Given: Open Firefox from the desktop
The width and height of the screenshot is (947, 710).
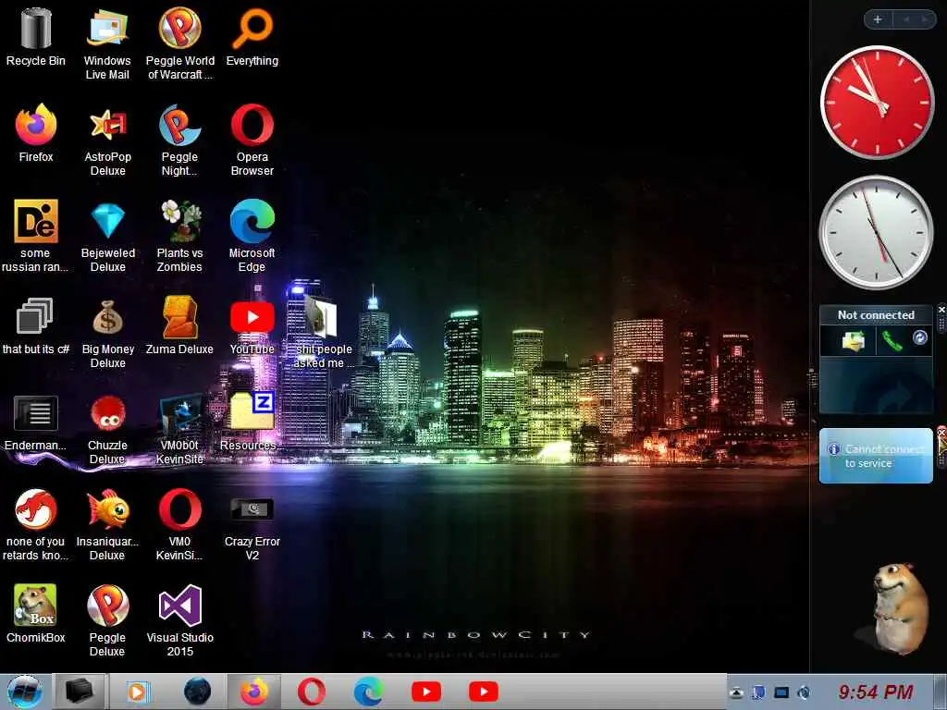Looking at the screenshot, I should [36, 133].
